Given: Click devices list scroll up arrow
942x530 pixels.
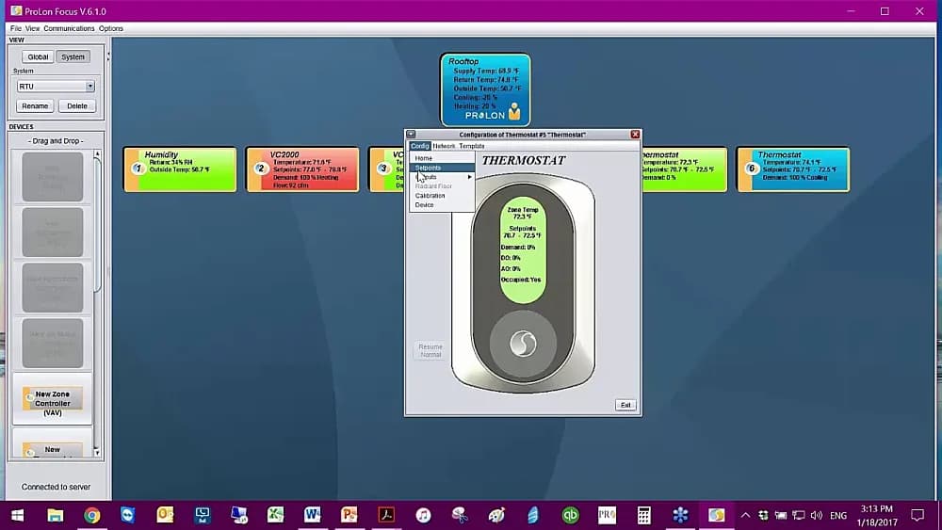Looking at the screenshot, I should (97, 154).
